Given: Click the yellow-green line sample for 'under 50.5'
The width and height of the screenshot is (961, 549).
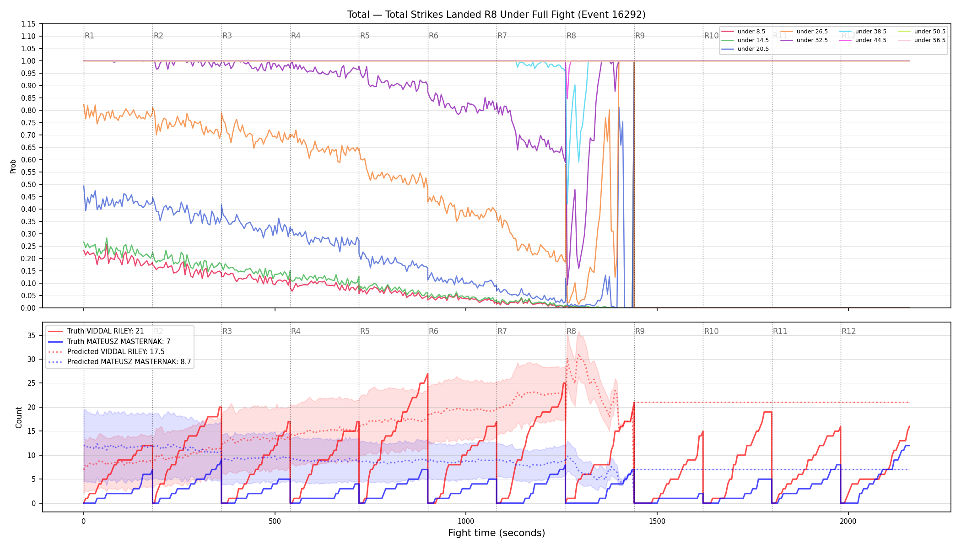Looking at the screenshot, I should 904,32.
